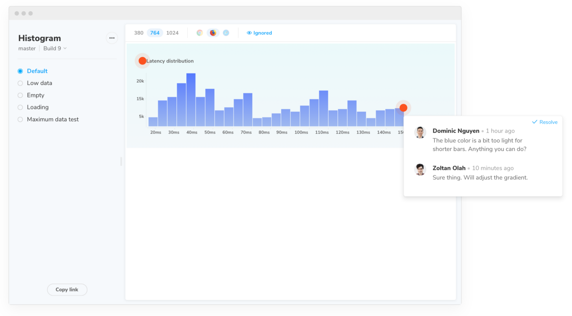Switch to the 380 viewport width
Image resolution: width=572 pixels, height=316 pixels.
click(139, 33)
